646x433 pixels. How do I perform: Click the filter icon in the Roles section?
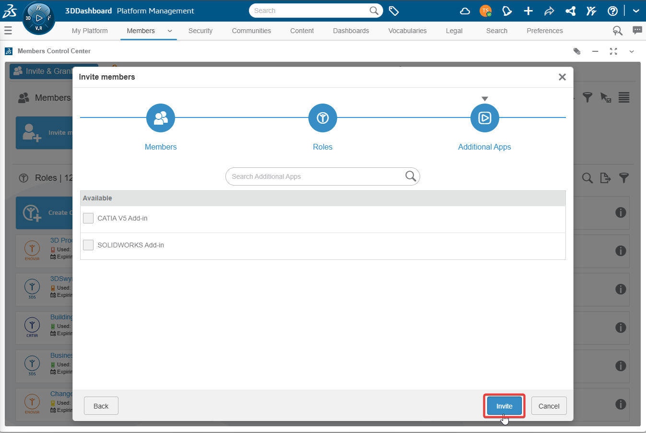click(x=624, y=178)
